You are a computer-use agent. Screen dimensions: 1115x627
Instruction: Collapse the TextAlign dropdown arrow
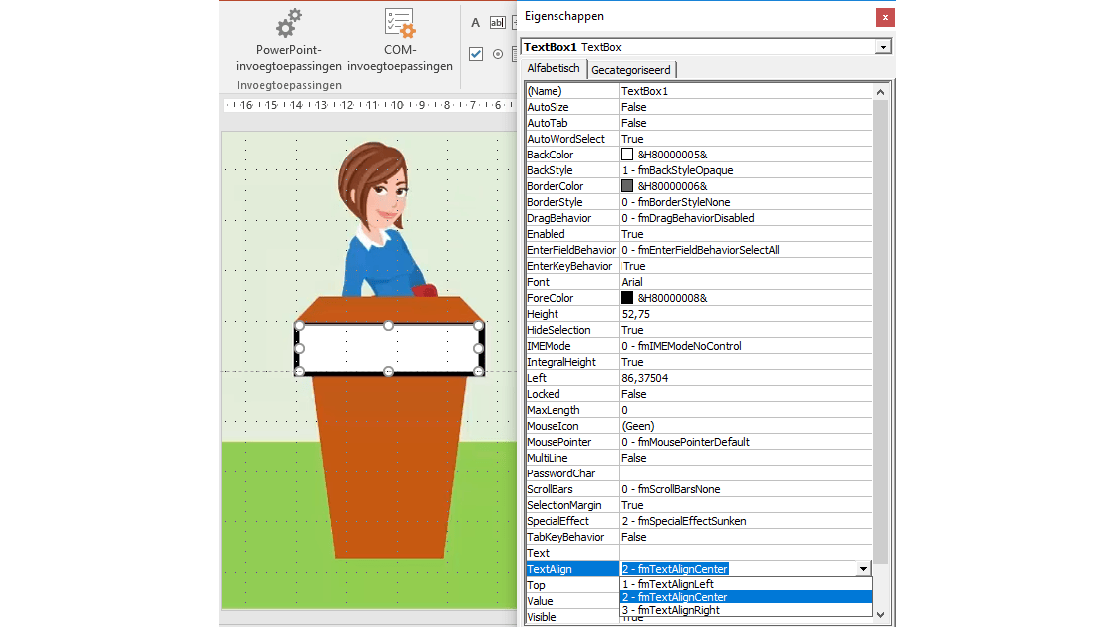click(x=863, y=569)
